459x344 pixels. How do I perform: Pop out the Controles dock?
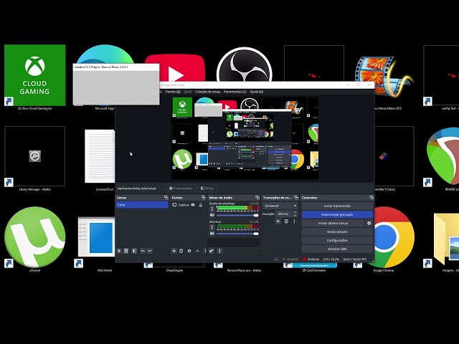coord(372,198)
